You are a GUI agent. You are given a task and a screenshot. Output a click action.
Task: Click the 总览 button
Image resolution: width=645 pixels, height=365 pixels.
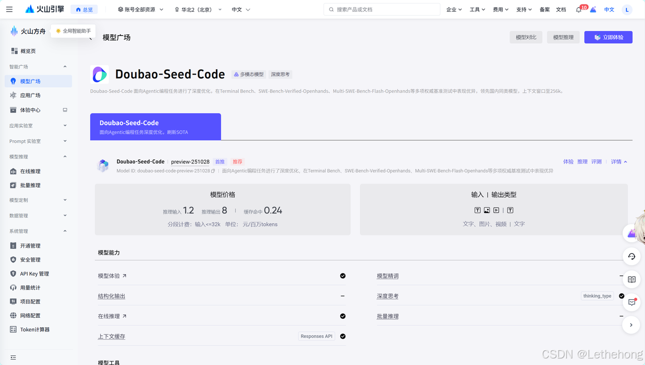pyautogui.click(x=84, y=10)
